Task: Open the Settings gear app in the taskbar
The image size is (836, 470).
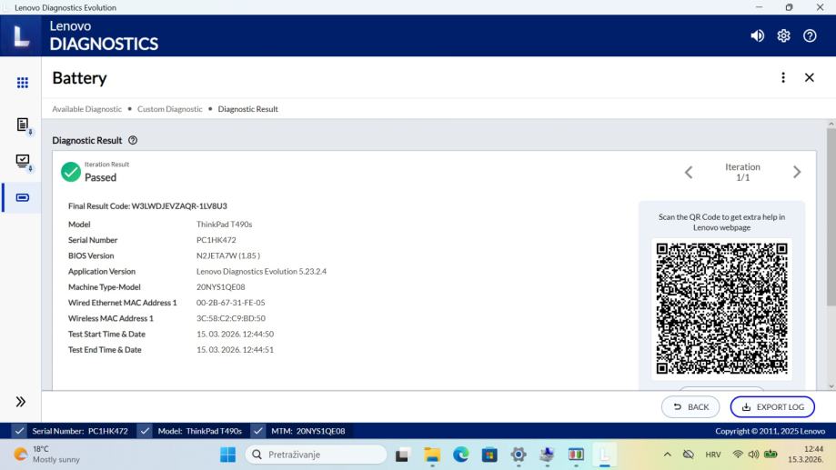Action: pyautogui.click(x=519, y=455)
